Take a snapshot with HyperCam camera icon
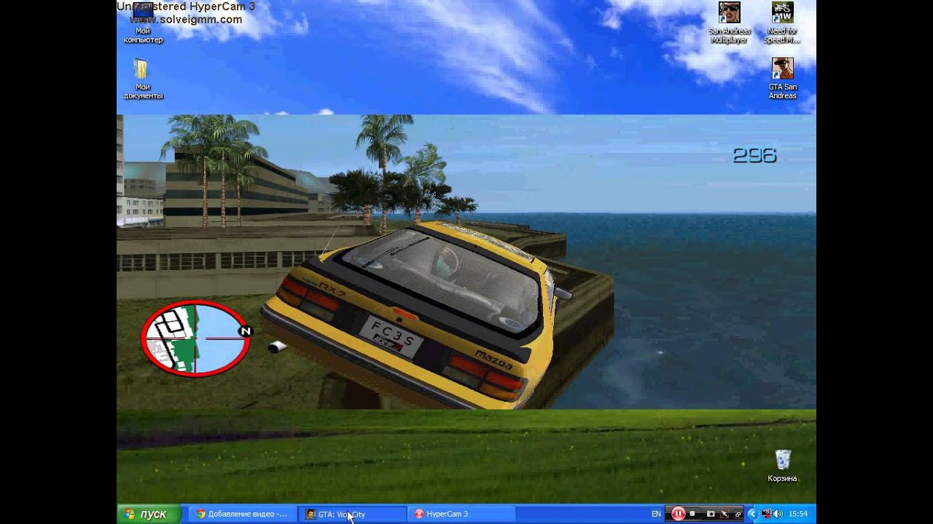The width and height of the screenshot is (933, 524). 711,514
